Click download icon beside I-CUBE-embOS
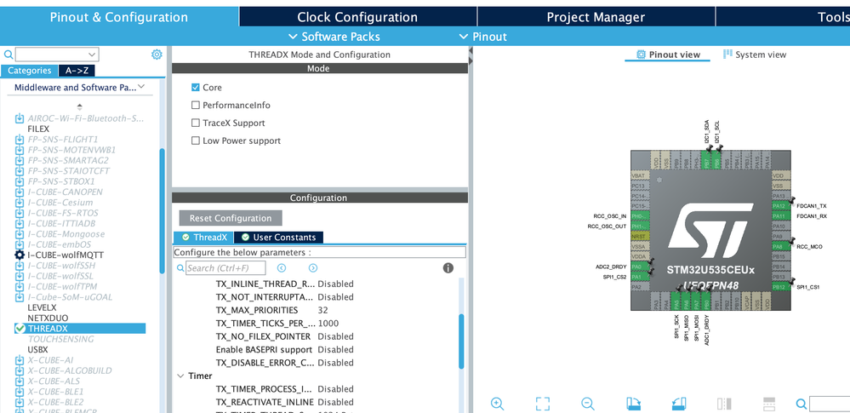This screenshot has width=850, height=413. (20, 244)
